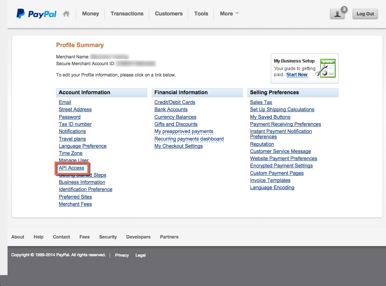The width and height of the screenshot is (386, 286).
Task: Click the Legal footer link
Action: (140, 255)
